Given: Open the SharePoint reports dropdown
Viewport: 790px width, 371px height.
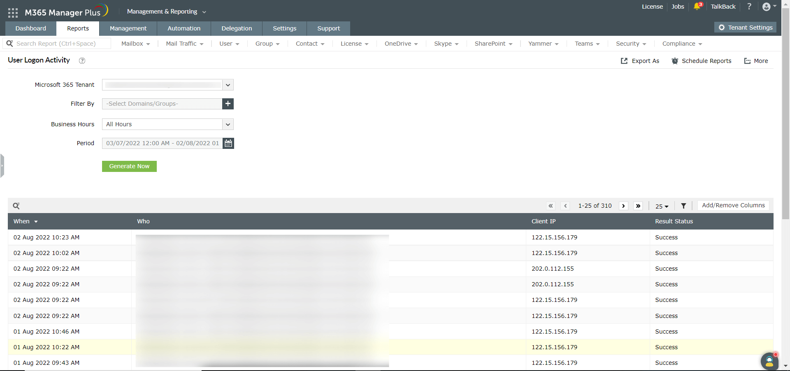Looking at the screenshot, I should tap(494, 44).
